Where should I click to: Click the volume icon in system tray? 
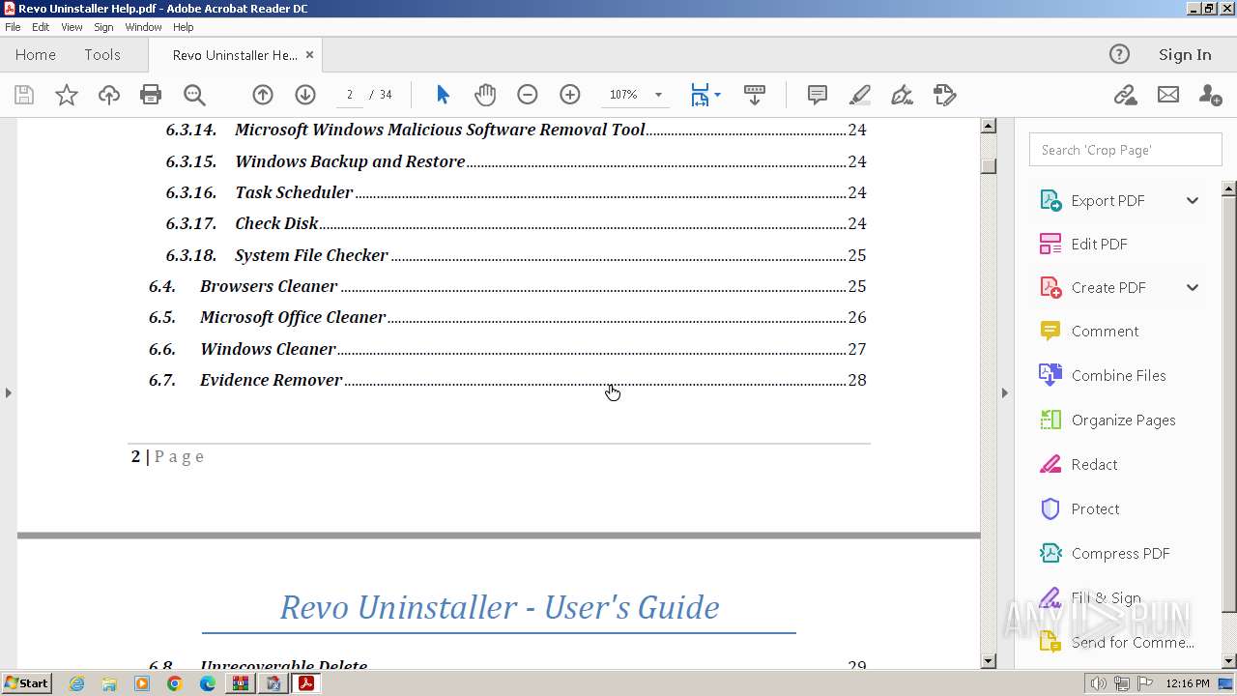pyautogui.click(x=1099, y=683)
